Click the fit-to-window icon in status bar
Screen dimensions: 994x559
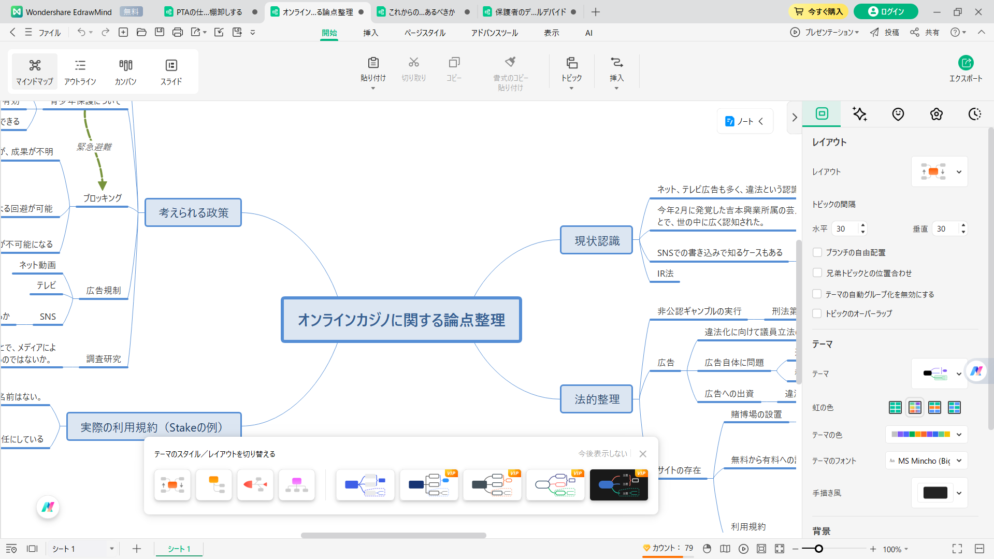click(x=779, y=549)
